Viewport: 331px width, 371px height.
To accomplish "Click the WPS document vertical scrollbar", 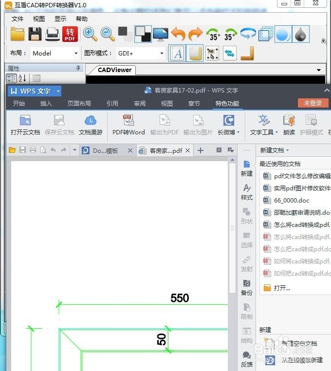I will point(232,228).
